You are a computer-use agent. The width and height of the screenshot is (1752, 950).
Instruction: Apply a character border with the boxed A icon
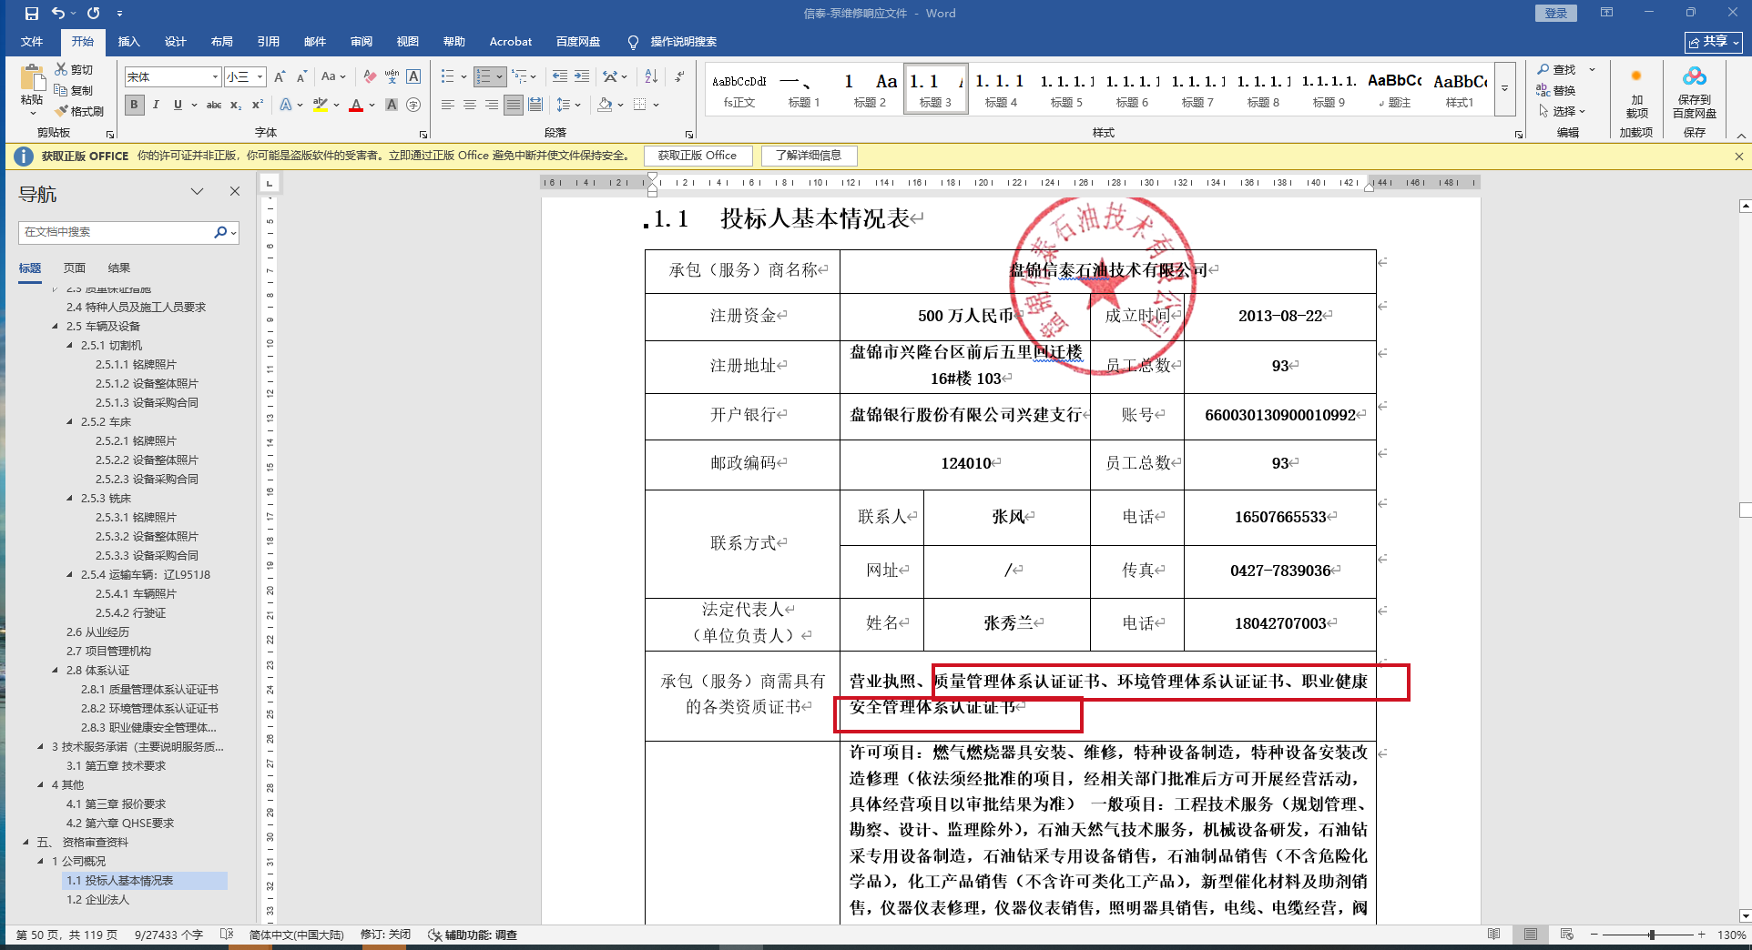[x=413, y=77]
